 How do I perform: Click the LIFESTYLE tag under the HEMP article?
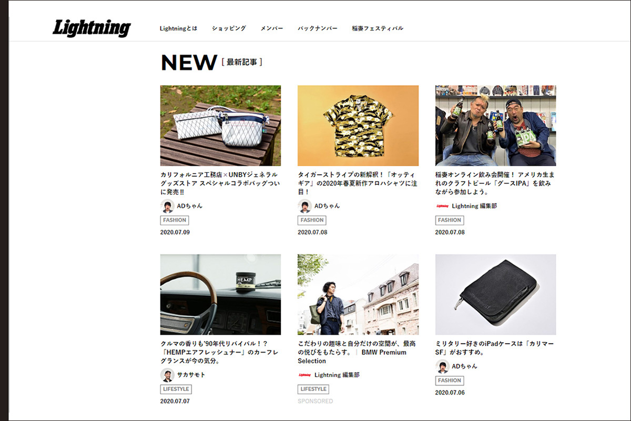[176, 389]
